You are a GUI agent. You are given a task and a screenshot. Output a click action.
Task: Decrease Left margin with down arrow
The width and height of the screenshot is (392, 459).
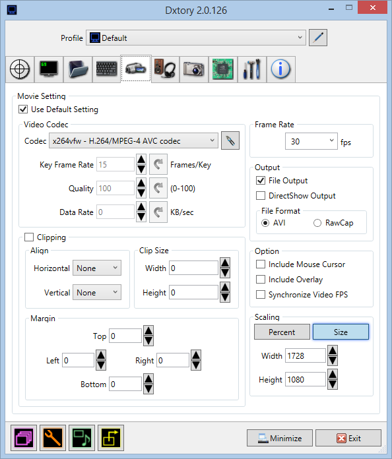(x=101, y=365)
